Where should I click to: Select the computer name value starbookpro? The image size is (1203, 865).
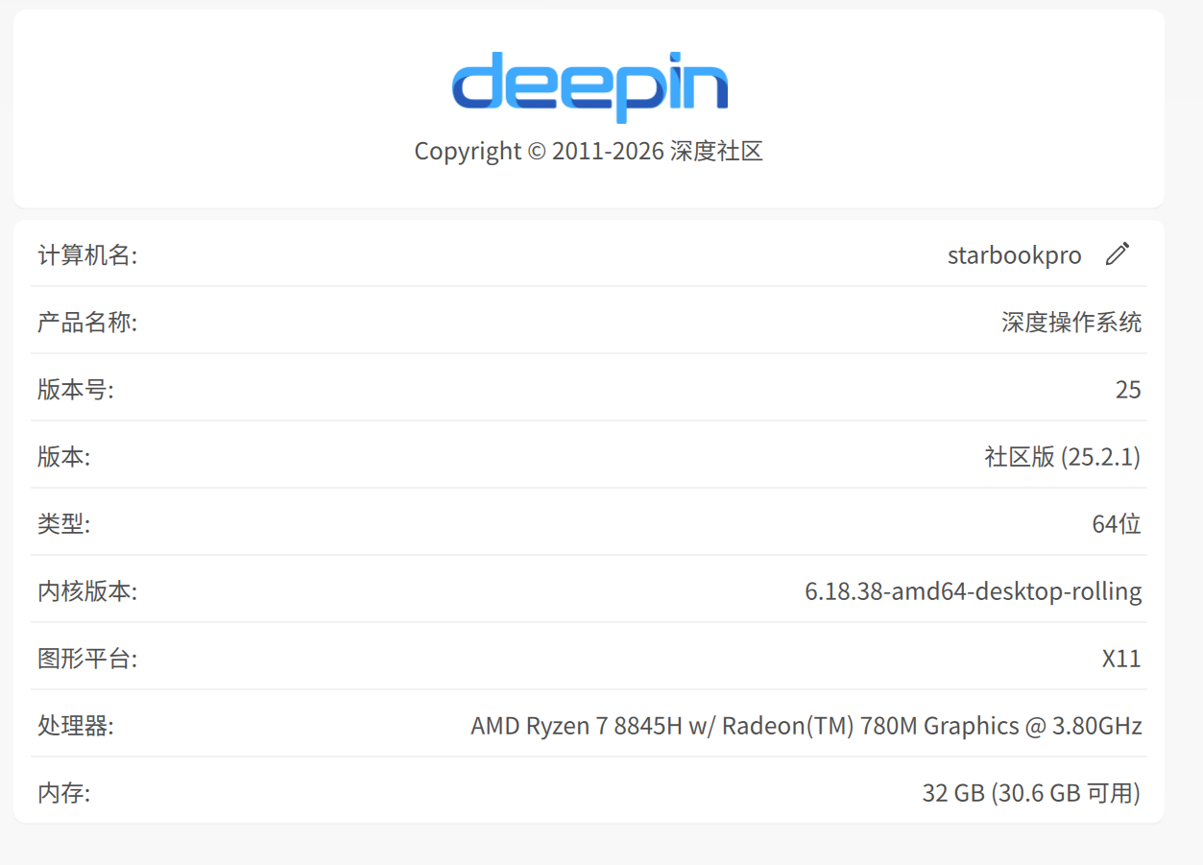point(1014,255)
